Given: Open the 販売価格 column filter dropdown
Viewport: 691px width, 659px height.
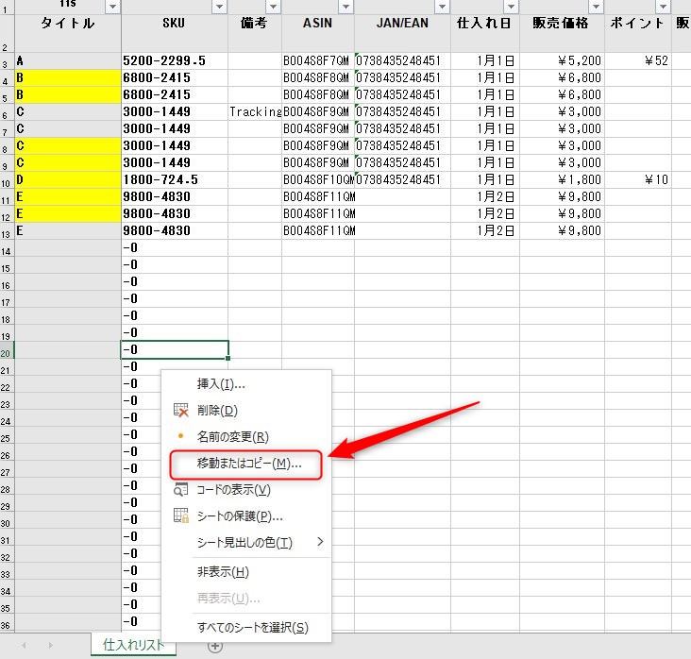Looking at the screenshot, I should click(x=596, y=7).
